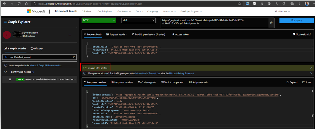Expand Solutions menu
This screenshot has height=129, width=315.
point(88,11)
